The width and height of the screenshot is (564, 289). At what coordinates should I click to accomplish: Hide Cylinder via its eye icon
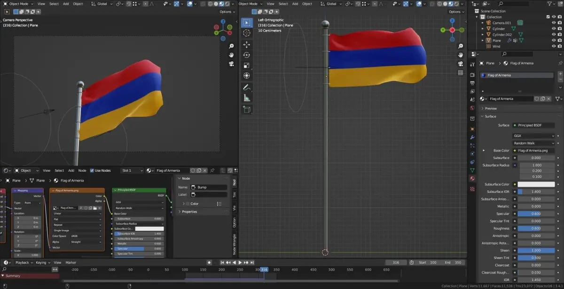[554, 29]
